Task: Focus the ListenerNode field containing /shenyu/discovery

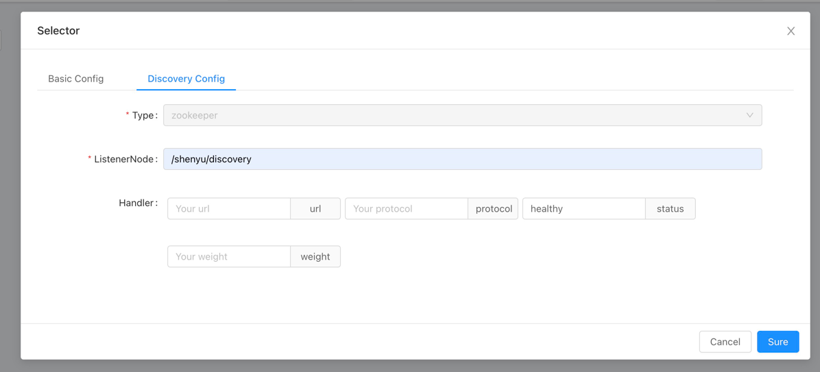Action: (x=462, y=159)
